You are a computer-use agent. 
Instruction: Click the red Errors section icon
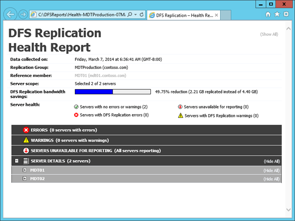[x=26, y=130]
